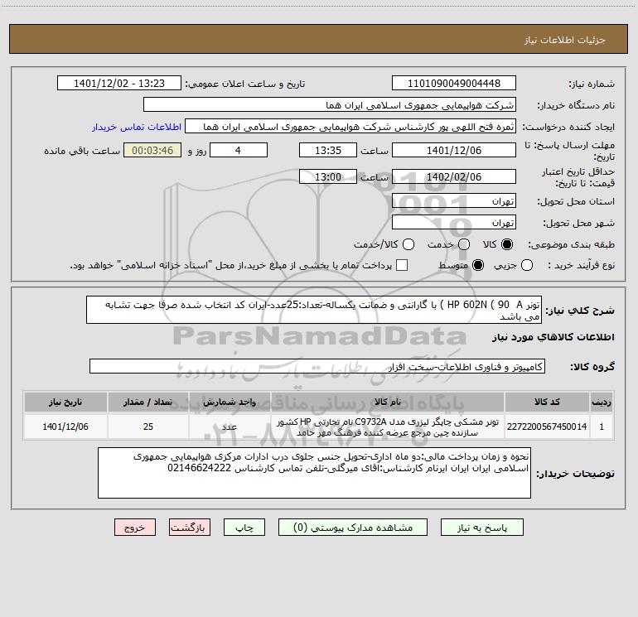Click the delivery city field تهران

[454, 223]
